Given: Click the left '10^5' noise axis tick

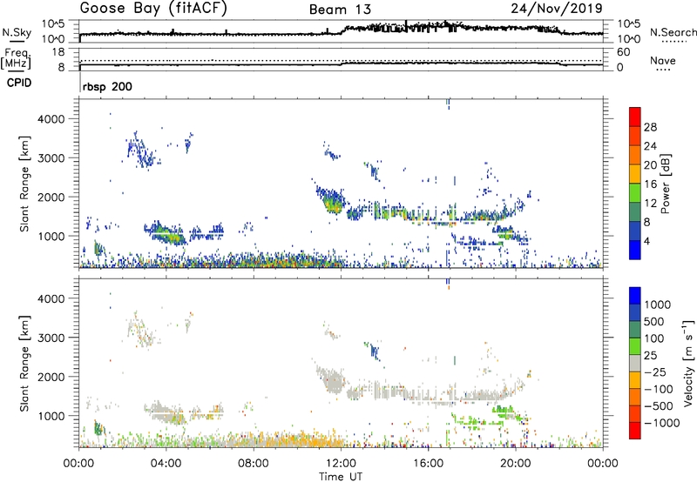Looking at the screenshot, I should tap(53, 23).
